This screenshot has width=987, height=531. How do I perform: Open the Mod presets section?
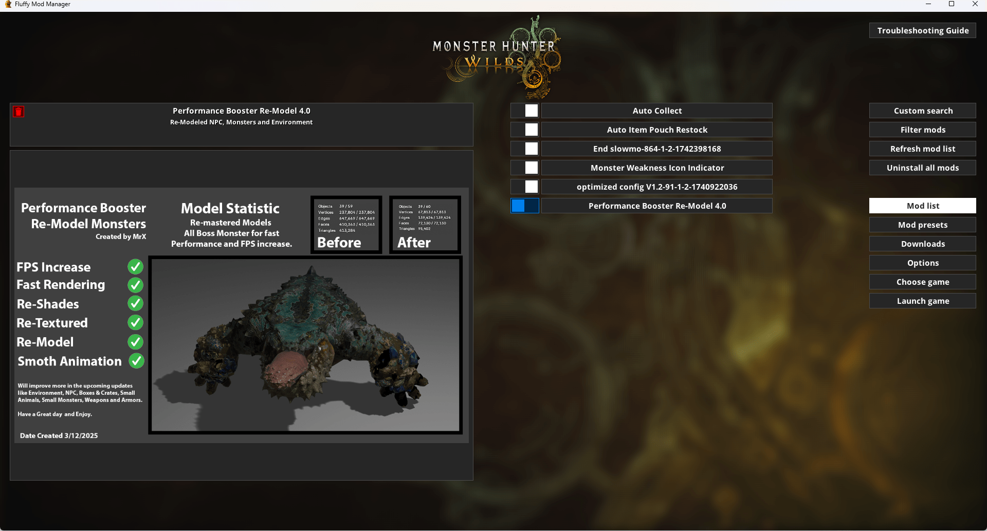(x=922, y=225)
